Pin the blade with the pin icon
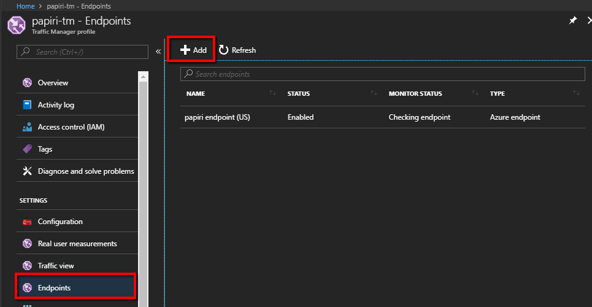 (x=573, y=21)
